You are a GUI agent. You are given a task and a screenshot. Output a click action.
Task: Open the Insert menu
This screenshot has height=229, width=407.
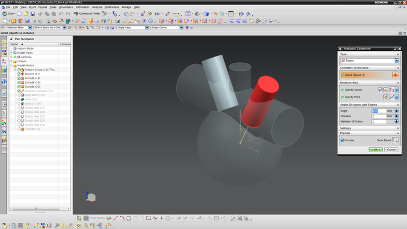pos(32,7)
